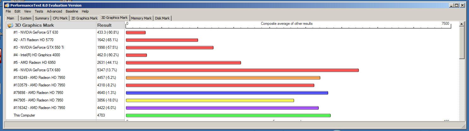The width and height of the screenshot is (469, 131).
Task: Click result value 4422 (-6.0%)
Action: click(106, 108)
